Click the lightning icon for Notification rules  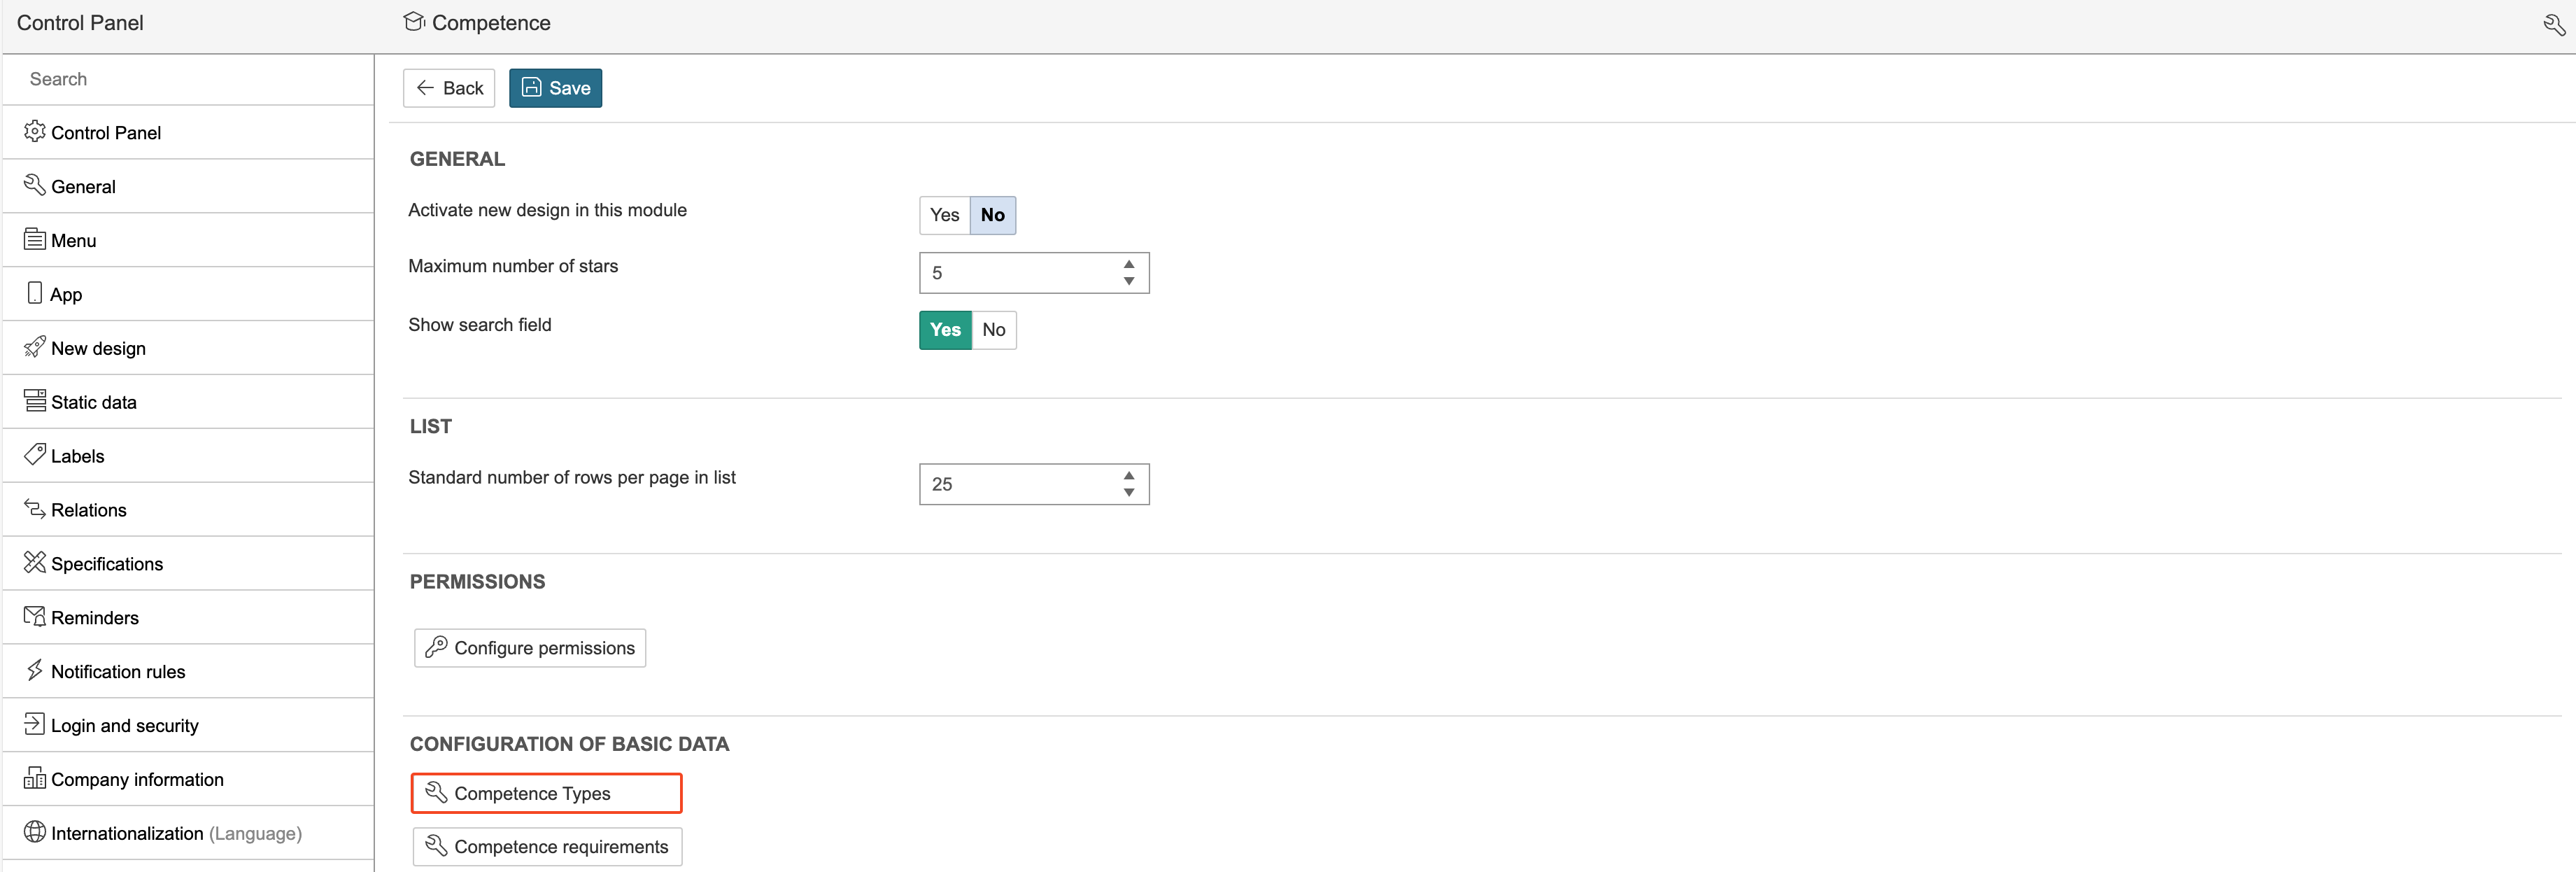tap(35, 670)
